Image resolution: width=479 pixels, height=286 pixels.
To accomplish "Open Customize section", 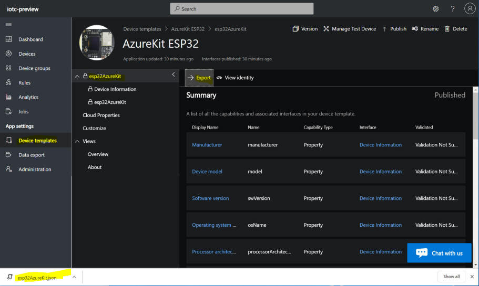I will (95, 128).
